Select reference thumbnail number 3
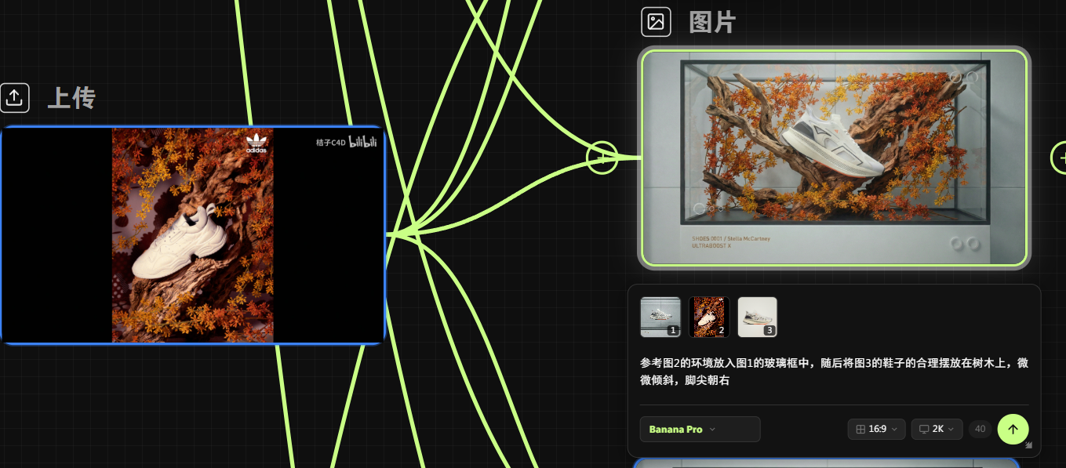This screenshot has height=468, width=1066. point(757,317)
